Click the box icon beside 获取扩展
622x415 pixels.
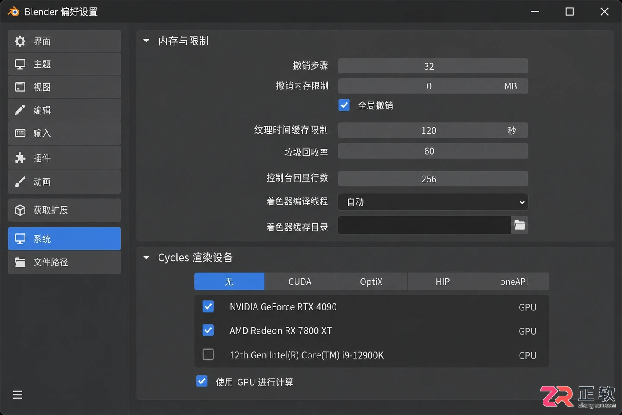click(20, 210)
